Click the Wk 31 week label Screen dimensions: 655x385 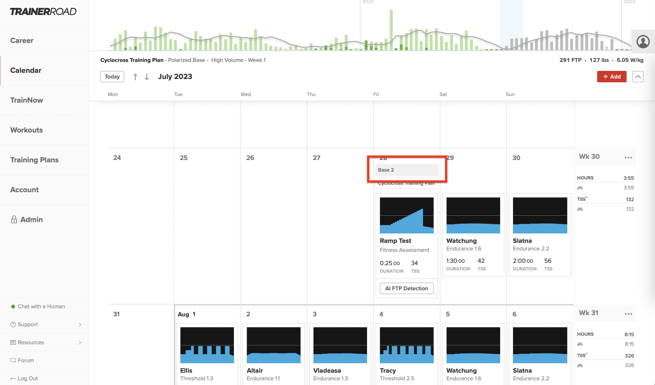(x=589, y=313)
